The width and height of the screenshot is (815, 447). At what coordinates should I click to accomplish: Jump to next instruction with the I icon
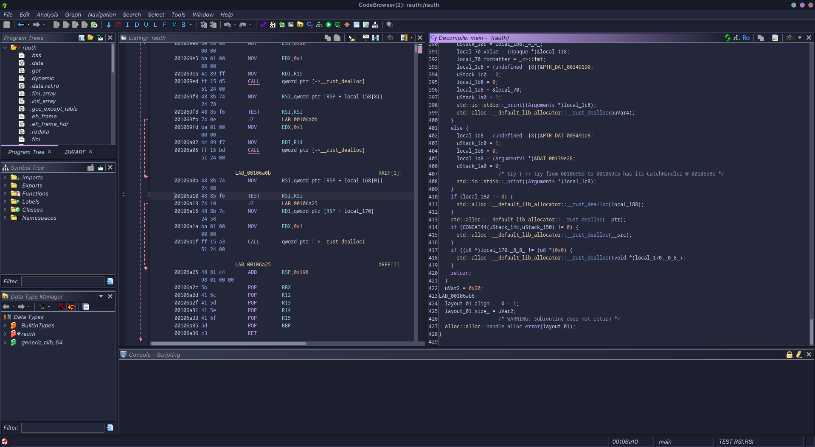(x=127, y=25)
